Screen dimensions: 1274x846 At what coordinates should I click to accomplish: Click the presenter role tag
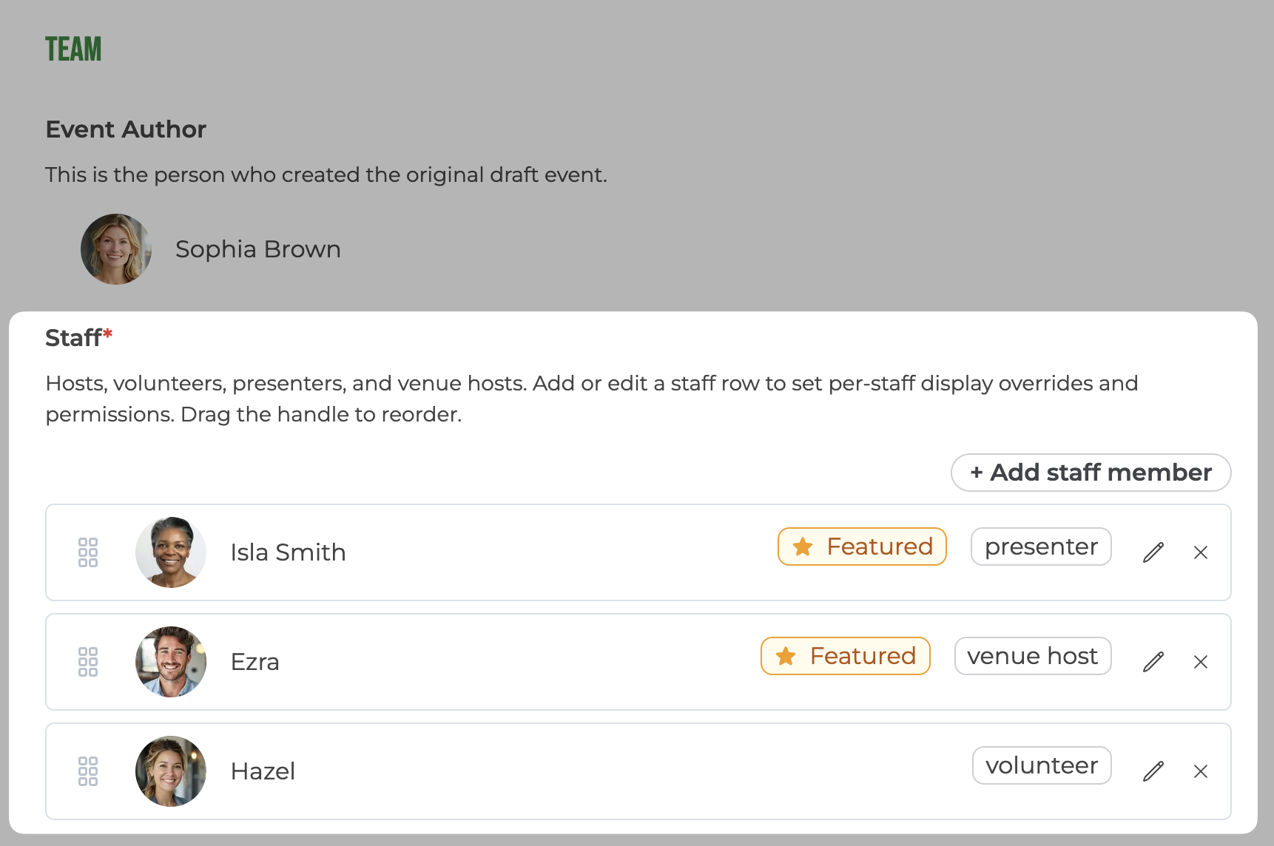click(1041, 546)
